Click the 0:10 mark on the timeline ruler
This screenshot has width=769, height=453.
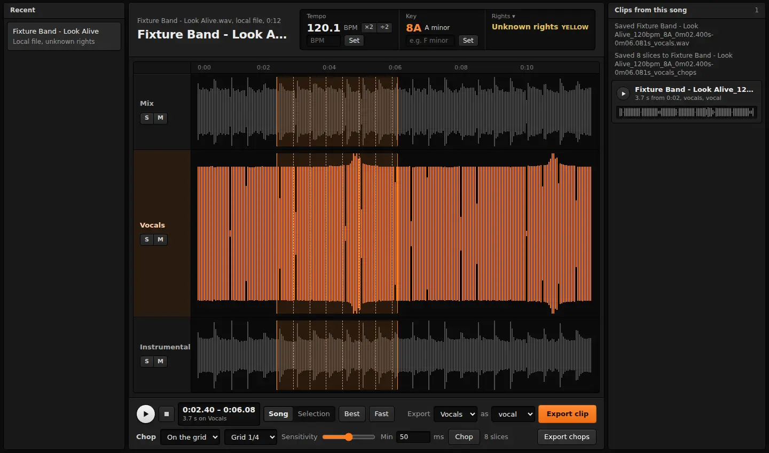(527, 68)
